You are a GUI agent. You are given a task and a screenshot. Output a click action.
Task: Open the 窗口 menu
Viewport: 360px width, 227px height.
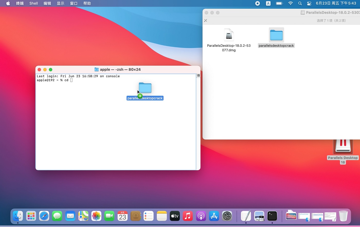point(74,3)
